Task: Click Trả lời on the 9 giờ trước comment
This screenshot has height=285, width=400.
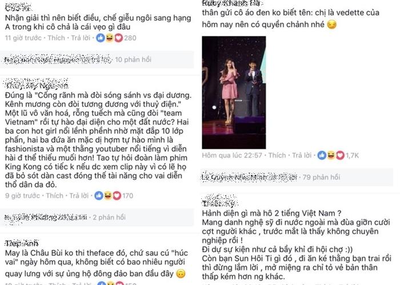Action: click(79, 196)
